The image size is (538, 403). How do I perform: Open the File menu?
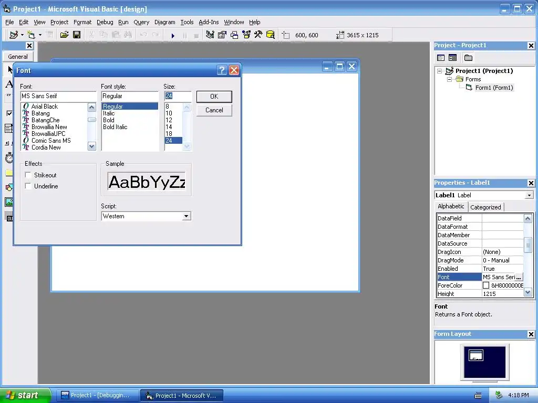point(9,22)
